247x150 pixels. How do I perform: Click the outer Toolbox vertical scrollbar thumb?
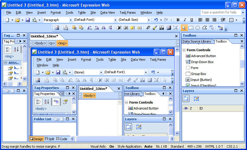tap(242, 64)
